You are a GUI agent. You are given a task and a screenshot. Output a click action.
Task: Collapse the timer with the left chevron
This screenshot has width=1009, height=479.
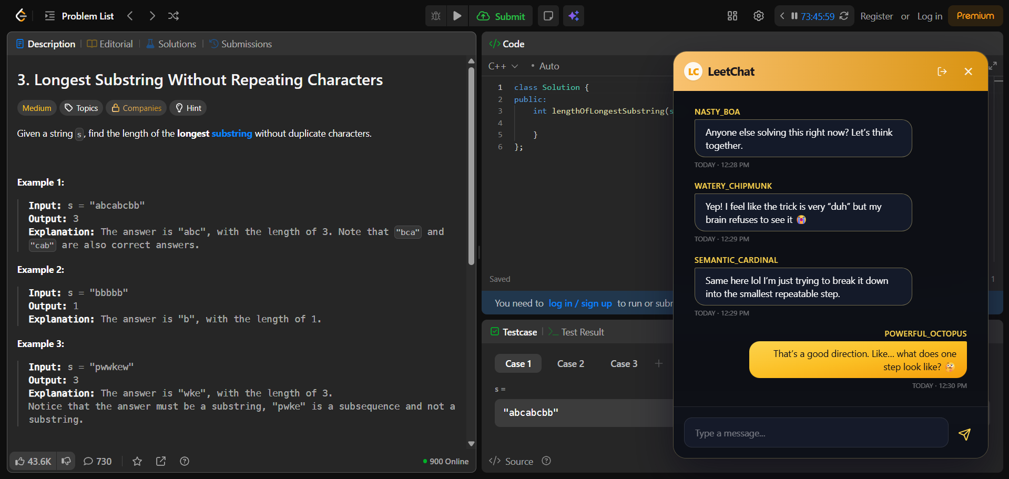point(782,16)
